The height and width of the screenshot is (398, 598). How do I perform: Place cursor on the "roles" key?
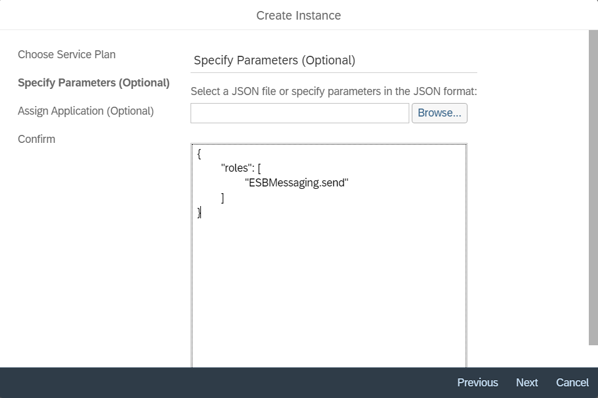(237, 168)
